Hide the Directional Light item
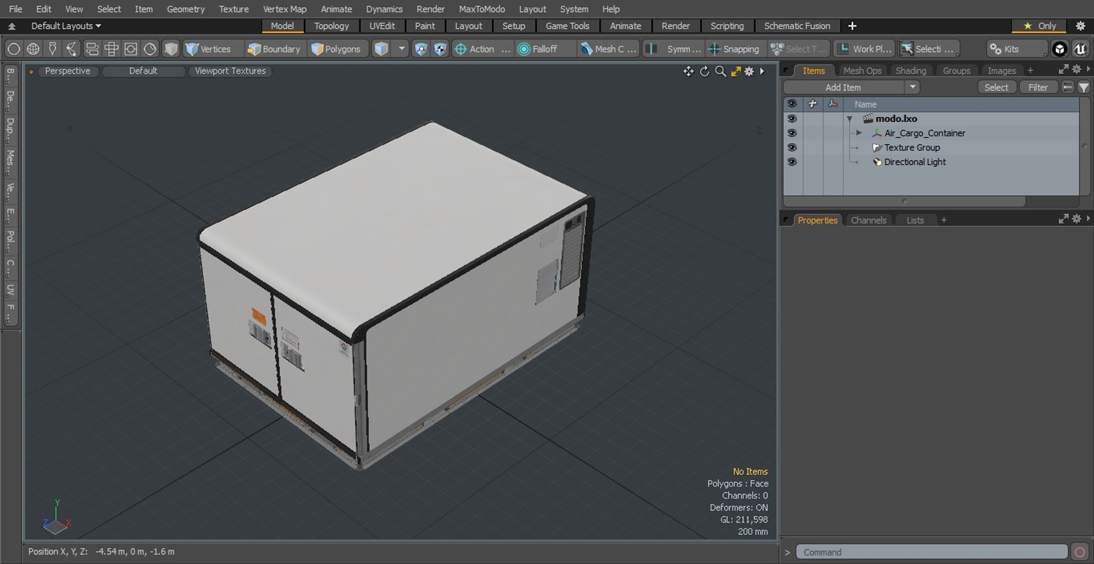The height and width of the screenshot is (564, 1094). (792, 162)
